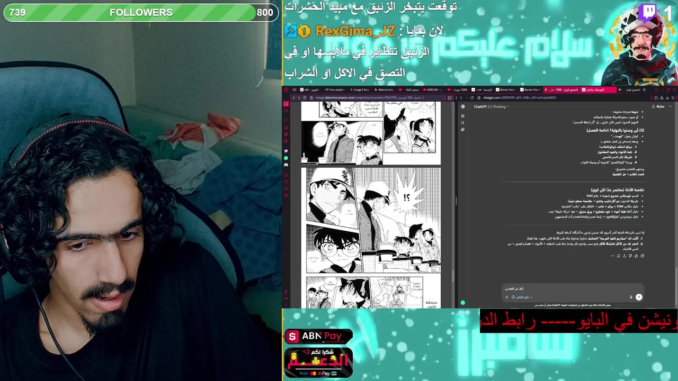Switch to the first 'Boruto Two' tab
Image resolution: width=678 pixels, height=381 pixels.
pos(506,89)
